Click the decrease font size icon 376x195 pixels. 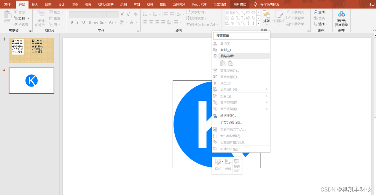[x=128, y=14]
